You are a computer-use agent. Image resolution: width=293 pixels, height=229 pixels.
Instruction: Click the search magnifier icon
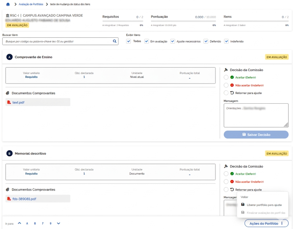coord(114,41)
